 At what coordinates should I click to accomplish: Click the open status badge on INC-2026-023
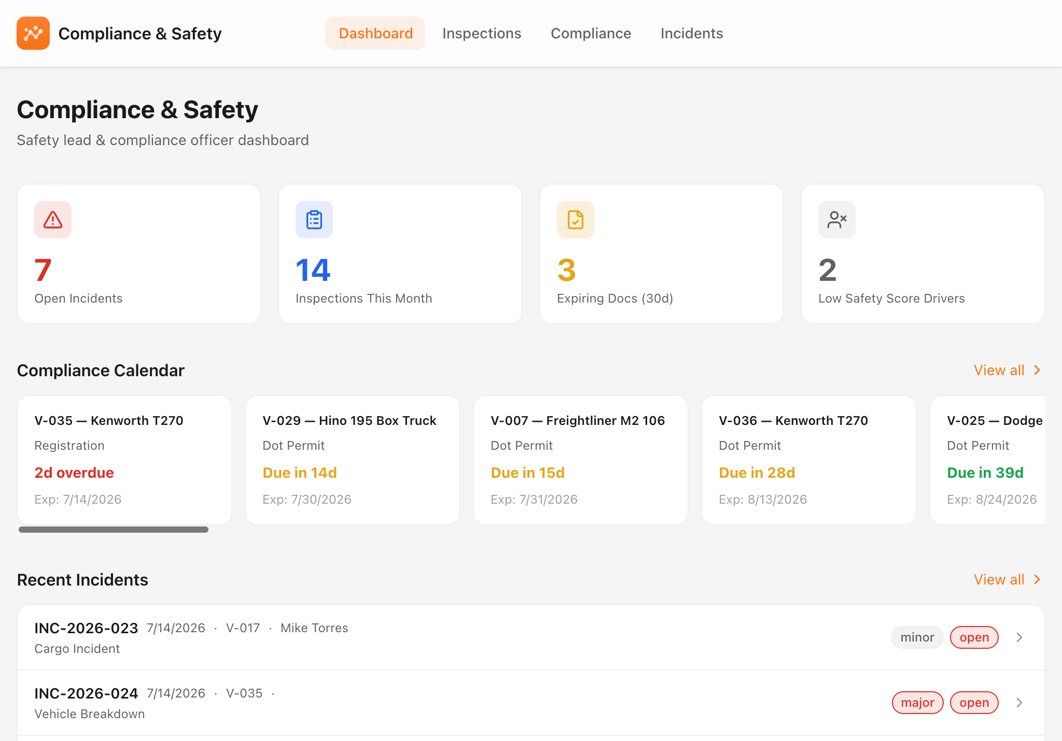click(x=974, y=637)
